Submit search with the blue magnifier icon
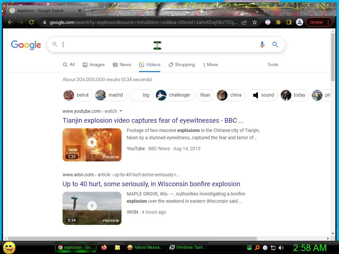Screen dimensions: 339x254 [275, 45]
